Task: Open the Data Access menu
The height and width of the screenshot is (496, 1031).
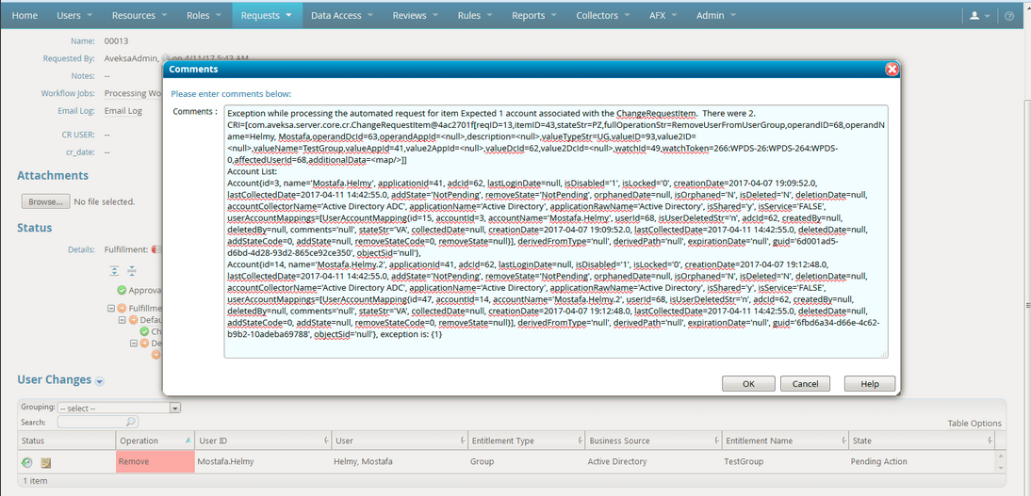Action: [x=340, y=16]
